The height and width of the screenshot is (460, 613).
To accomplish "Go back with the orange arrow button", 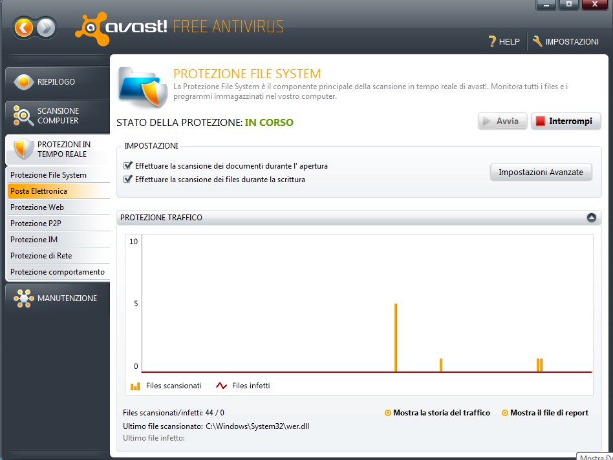I will point(24,28).
